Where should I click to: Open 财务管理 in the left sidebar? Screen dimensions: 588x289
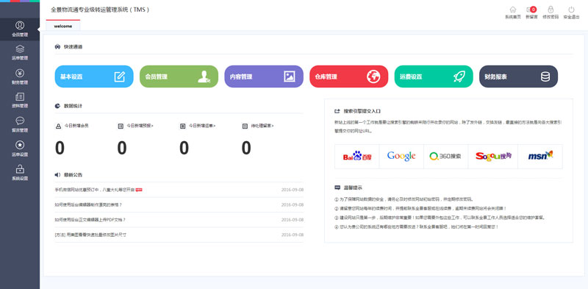(20, 77)
